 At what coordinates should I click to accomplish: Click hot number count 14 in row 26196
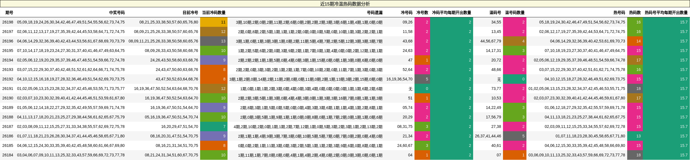click(x=635, y=41)
